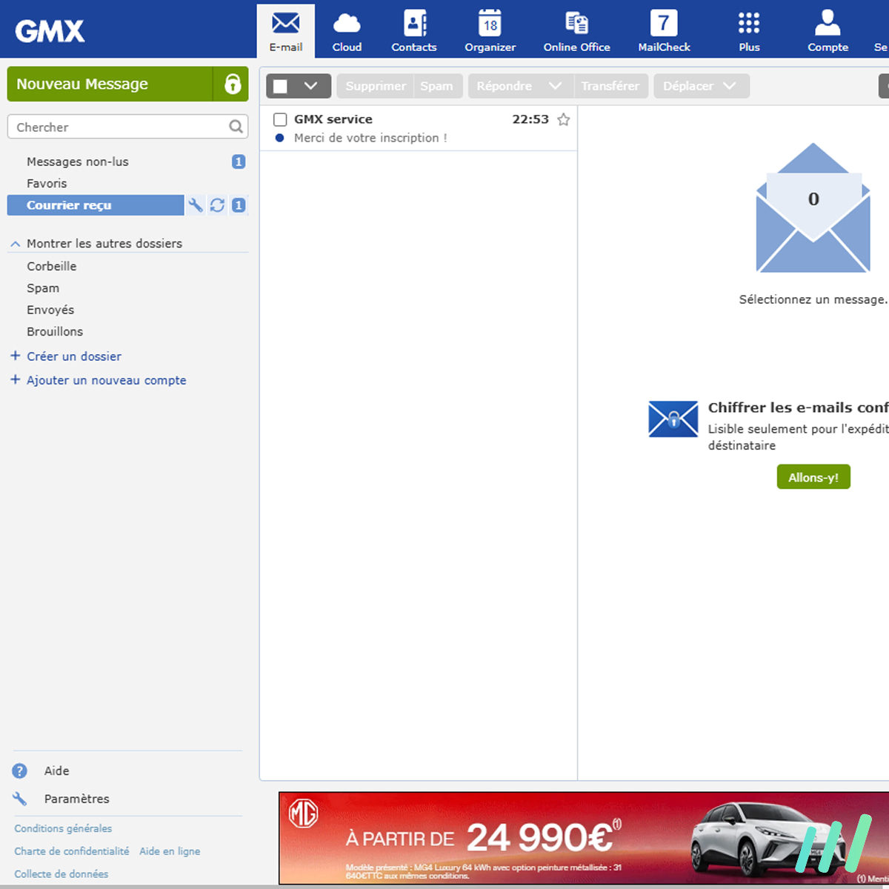Click the Répondre button

point(504,86)
